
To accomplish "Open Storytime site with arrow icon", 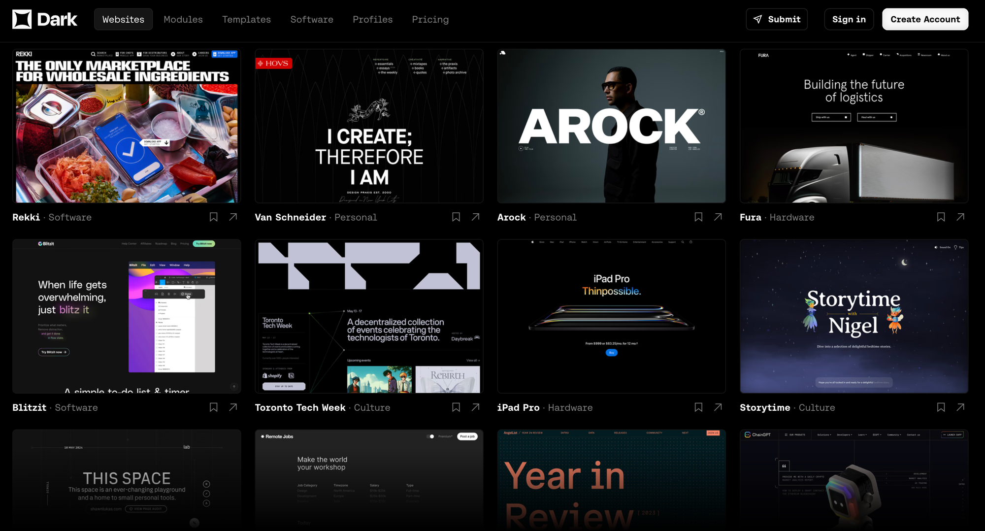I will click(x=960, y=407).
